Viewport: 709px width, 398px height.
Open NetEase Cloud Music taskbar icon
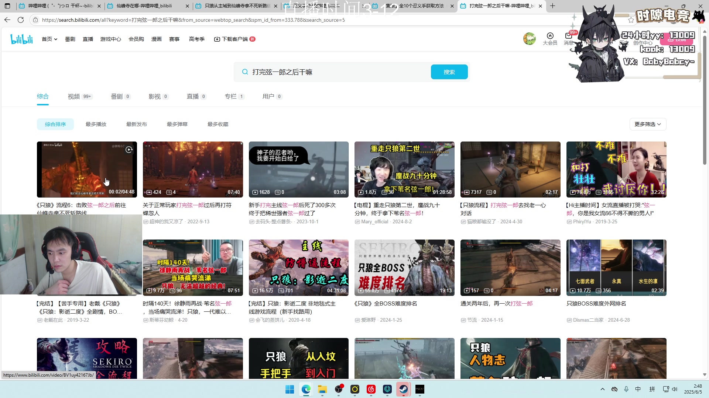click(371, 389)
